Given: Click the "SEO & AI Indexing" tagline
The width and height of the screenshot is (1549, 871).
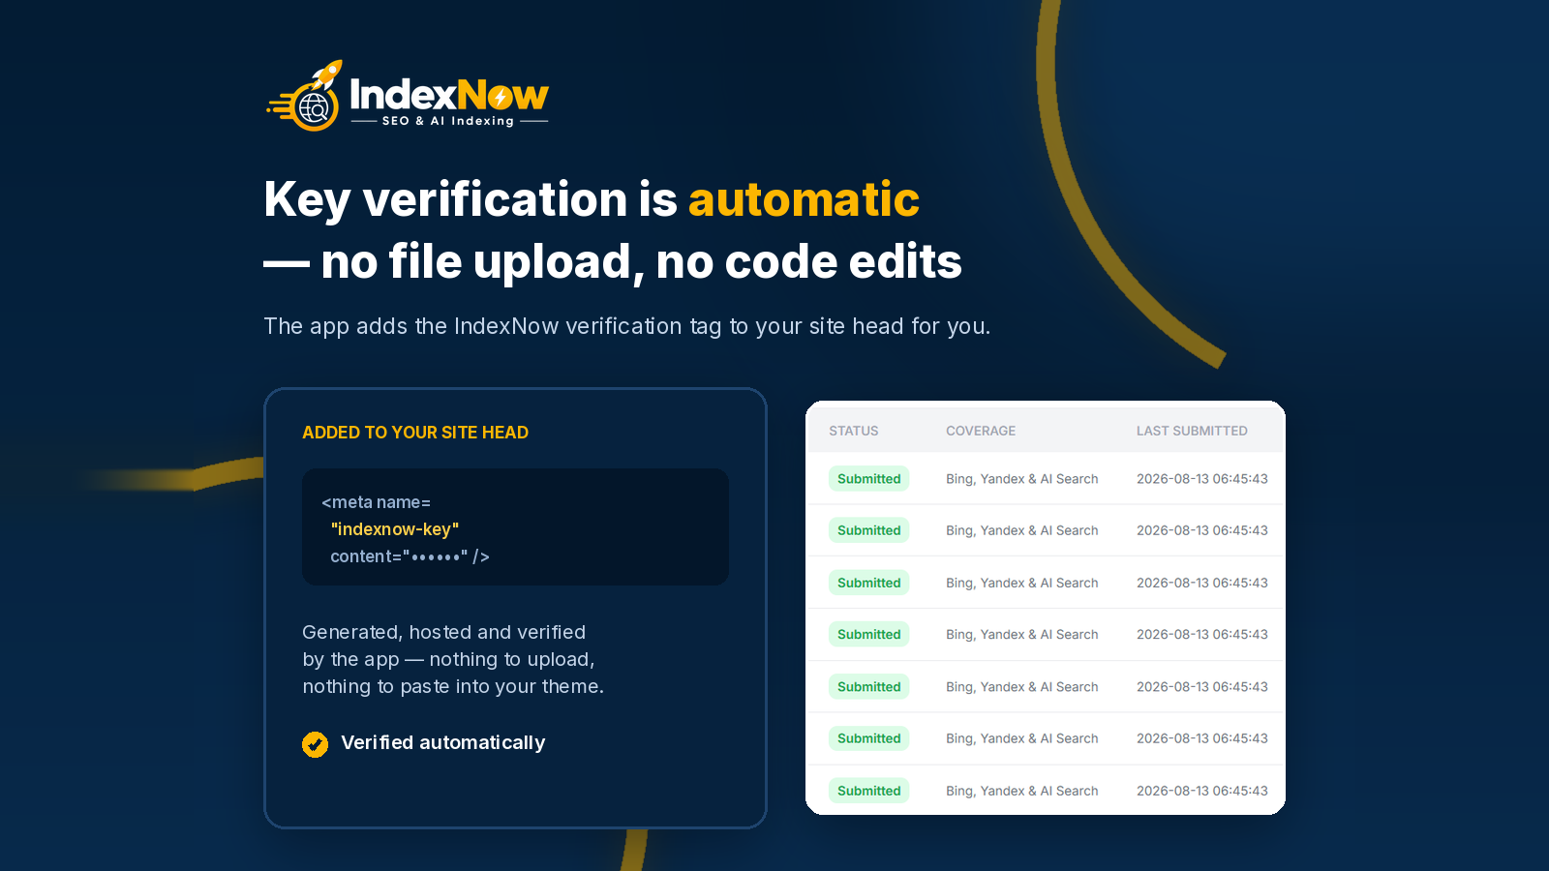Looking at the screenshot, I should coord(448,121).
